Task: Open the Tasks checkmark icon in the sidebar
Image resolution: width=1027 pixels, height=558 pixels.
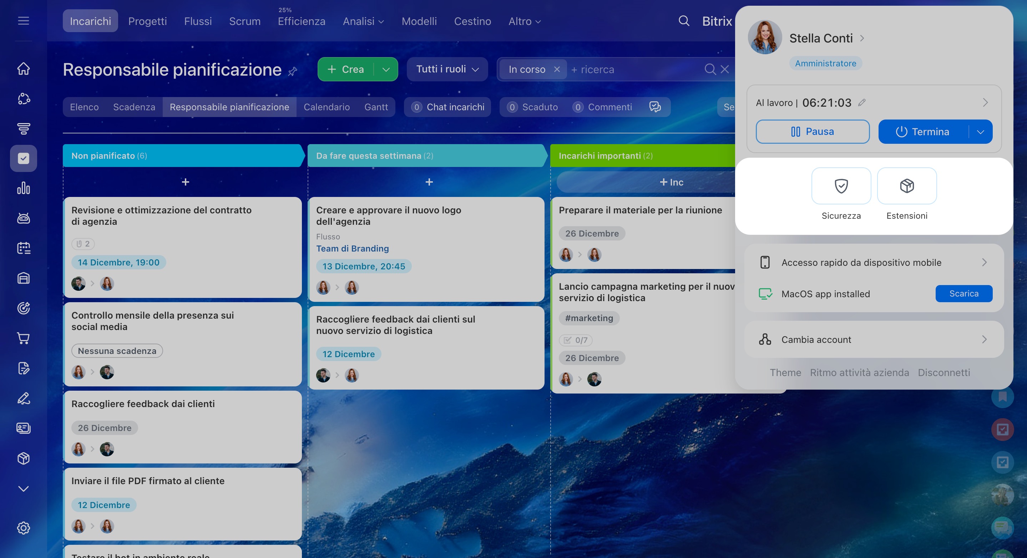Action: [x=24, y=159]
